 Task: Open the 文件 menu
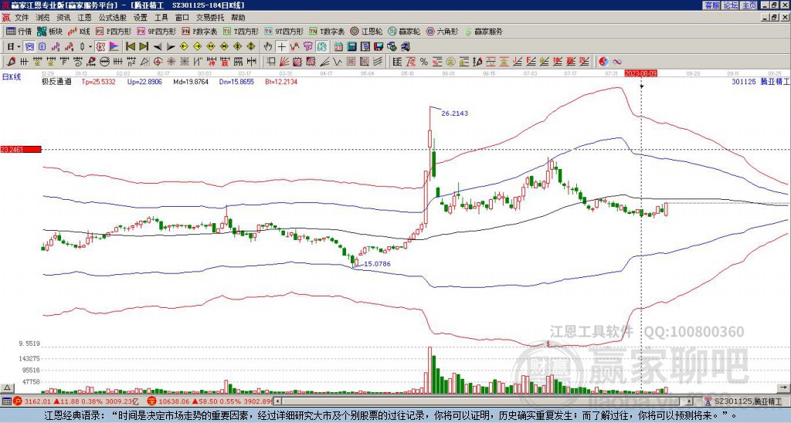(22, 18)
